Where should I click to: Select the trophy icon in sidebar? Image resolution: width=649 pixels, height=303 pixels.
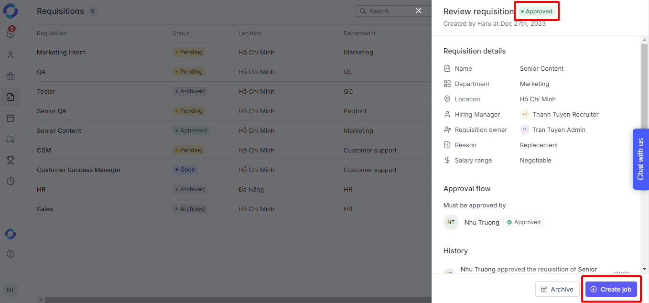[x=11, y=160]
